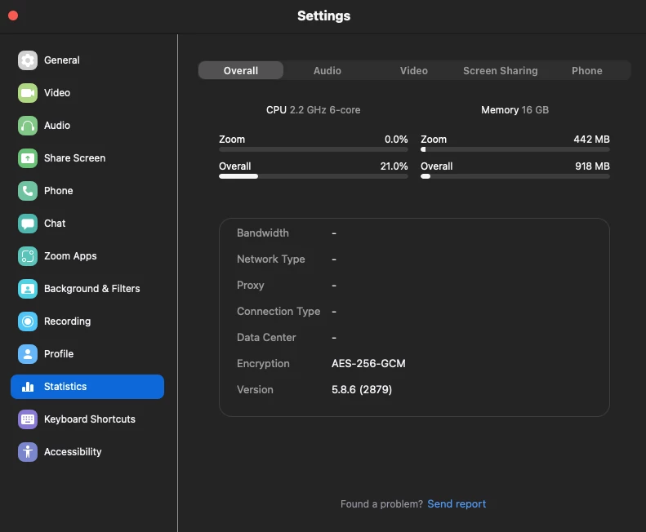Open Accessibility settings label
Screen dimensions: 646x532
(x=73, y=452)
